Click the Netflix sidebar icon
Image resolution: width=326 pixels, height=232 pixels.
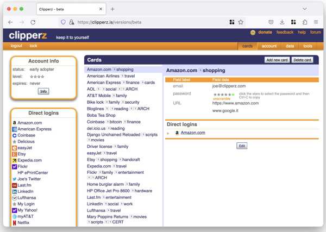pyautogui.click(x=14, y=223)
